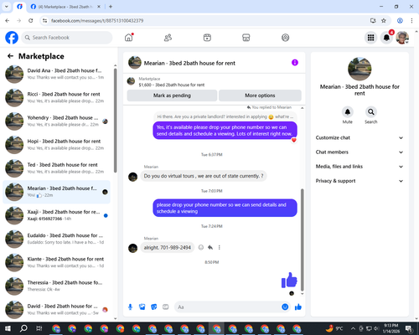
Task: Expand Privacy & support section
Action: click(x=360, y=181)
